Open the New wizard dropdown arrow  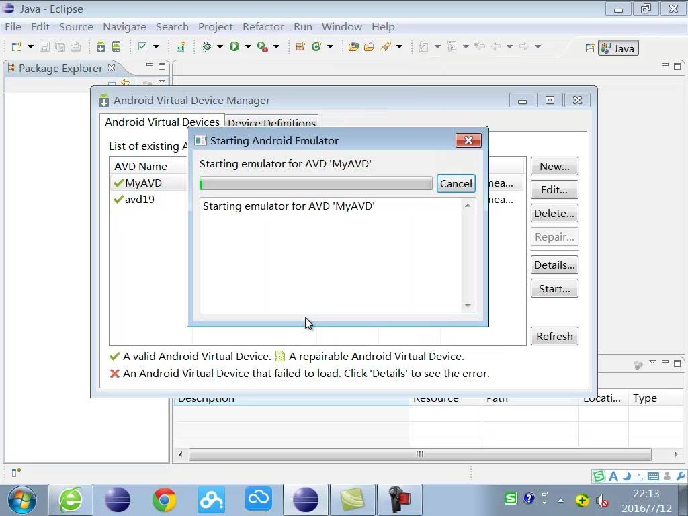30,46
